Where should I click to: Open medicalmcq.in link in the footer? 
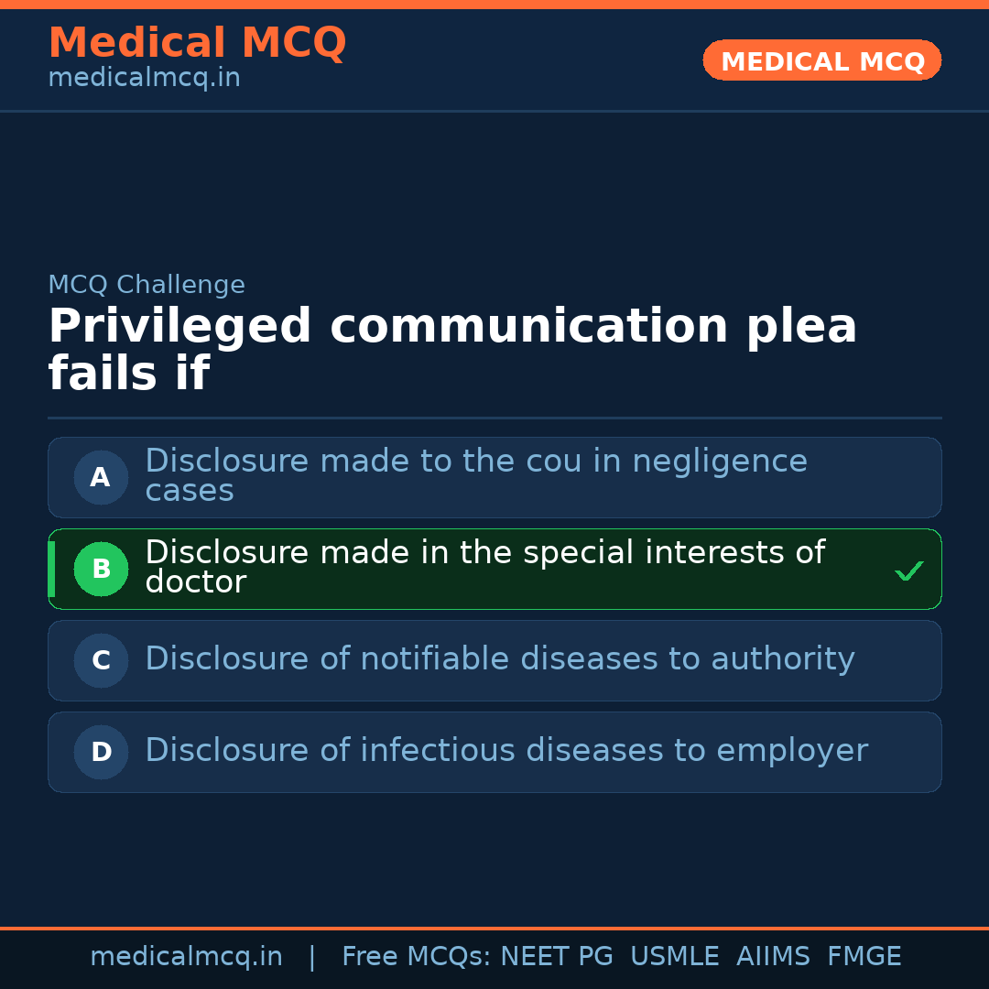186,957
